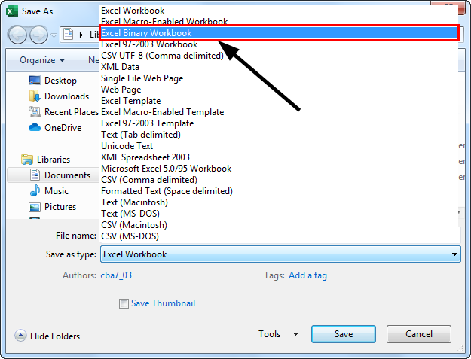471x359 pixels.
Task: Click the library document icon in address bar
Action: [x=69, y=34]
